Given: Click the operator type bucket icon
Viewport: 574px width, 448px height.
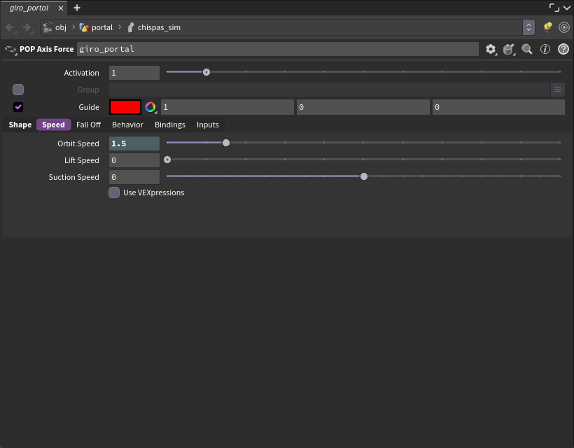Looking at the screenshot, I should [x=509, y=49].
